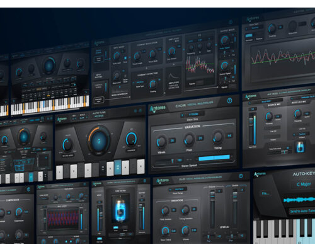
Task: Click the Antares logo in the Choir window
Action: point(157,109)
